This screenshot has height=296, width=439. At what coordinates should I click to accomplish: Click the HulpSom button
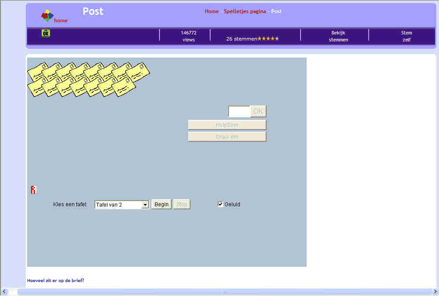[227, 125]
